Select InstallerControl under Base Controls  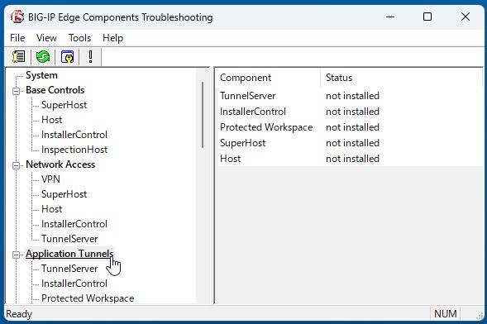click(x=74, y=135)
